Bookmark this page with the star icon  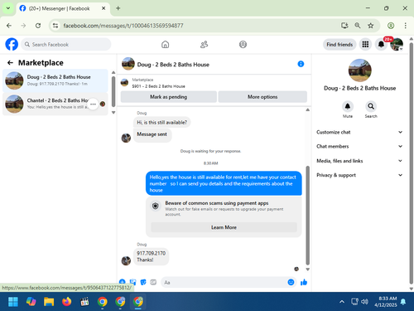pyautogui.click(x=371, y=26)
